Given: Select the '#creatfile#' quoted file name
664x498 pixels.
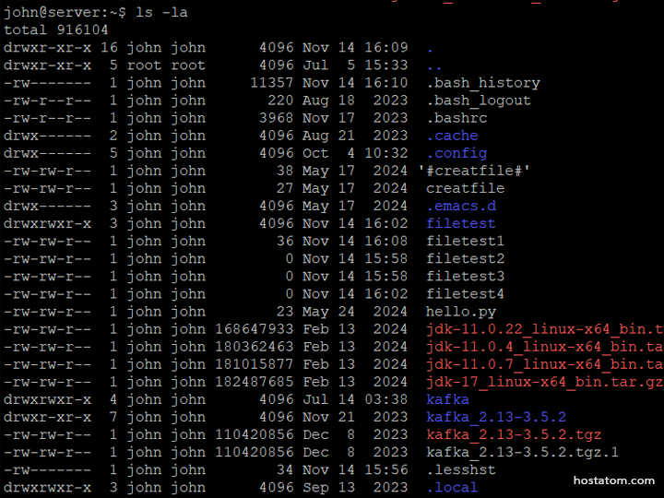Looking at the screenshot, I should coord(474,171).
